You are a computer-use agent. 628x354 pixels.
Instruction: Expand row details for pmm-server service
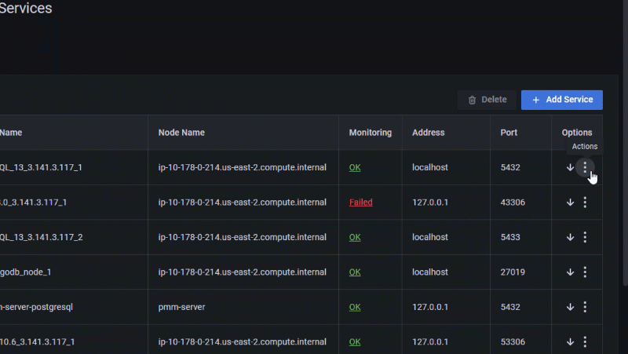tap(570, 307)
